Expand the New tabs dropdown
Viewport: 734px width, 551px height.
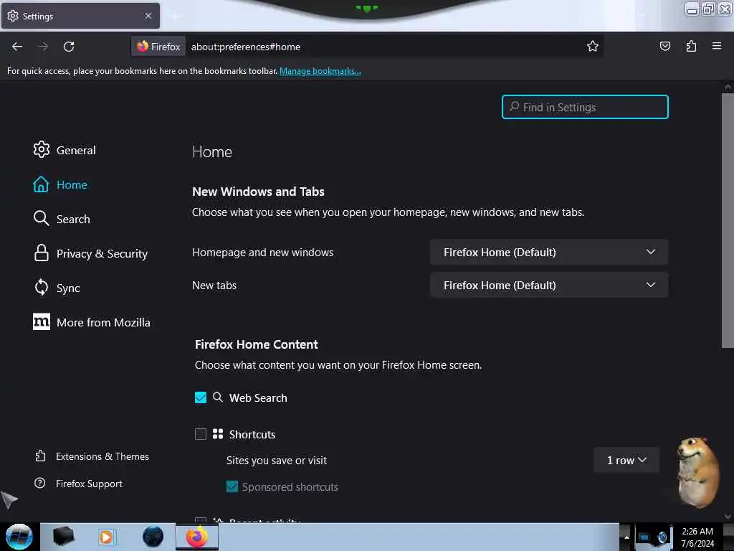pyautogui.click(x=548, y=285)
